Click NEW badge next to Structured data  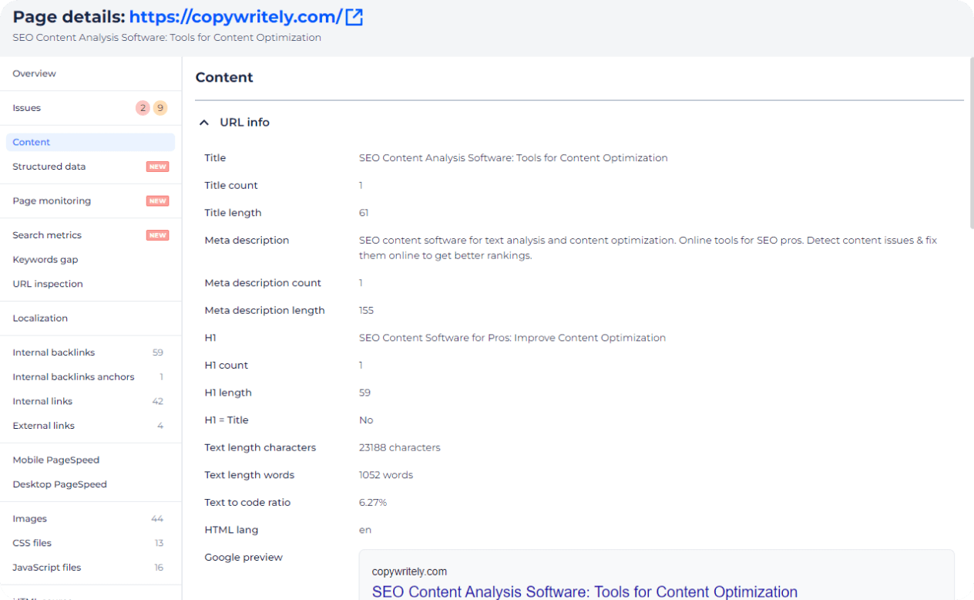[157, 167]
